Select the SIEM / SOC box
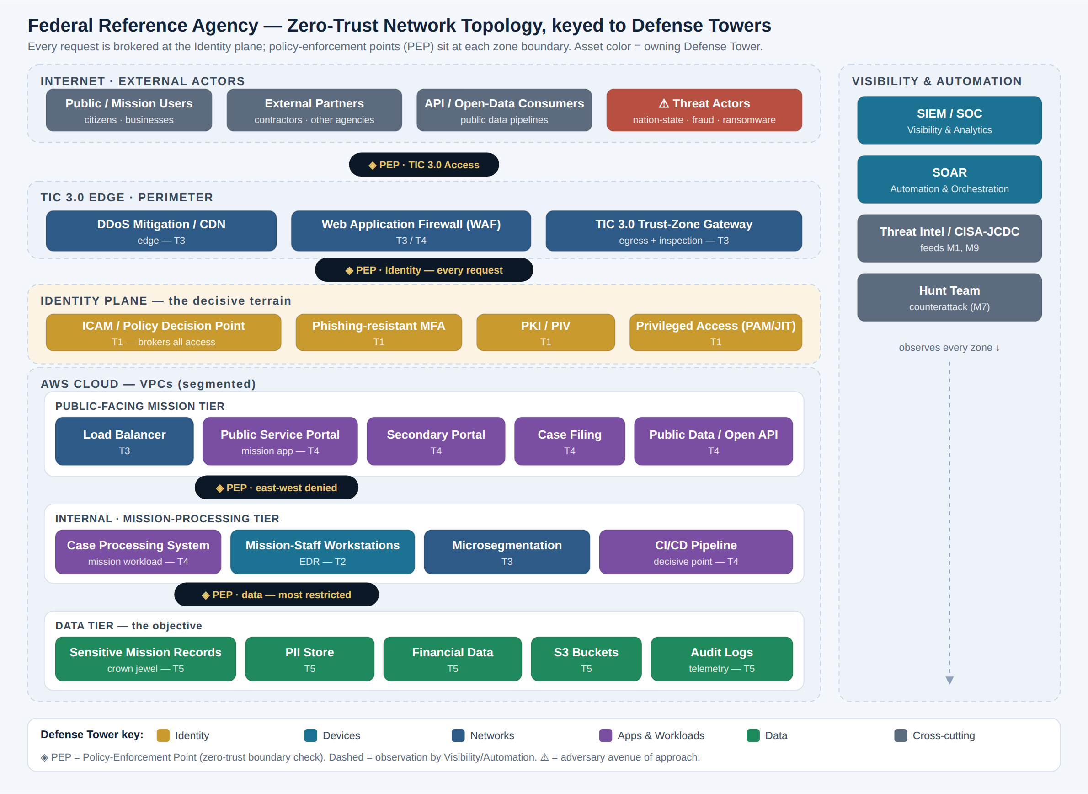The width and height of the screenshot is (1088, 794). tap(949, 120)
